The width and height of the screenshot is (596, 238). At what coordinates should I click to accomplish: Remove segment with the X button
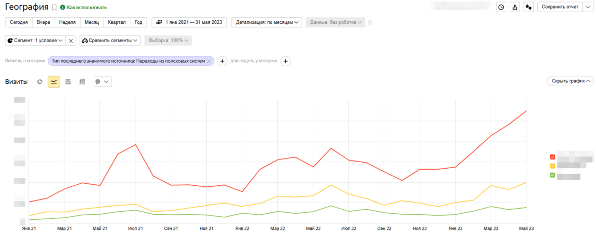click(71, 41)
